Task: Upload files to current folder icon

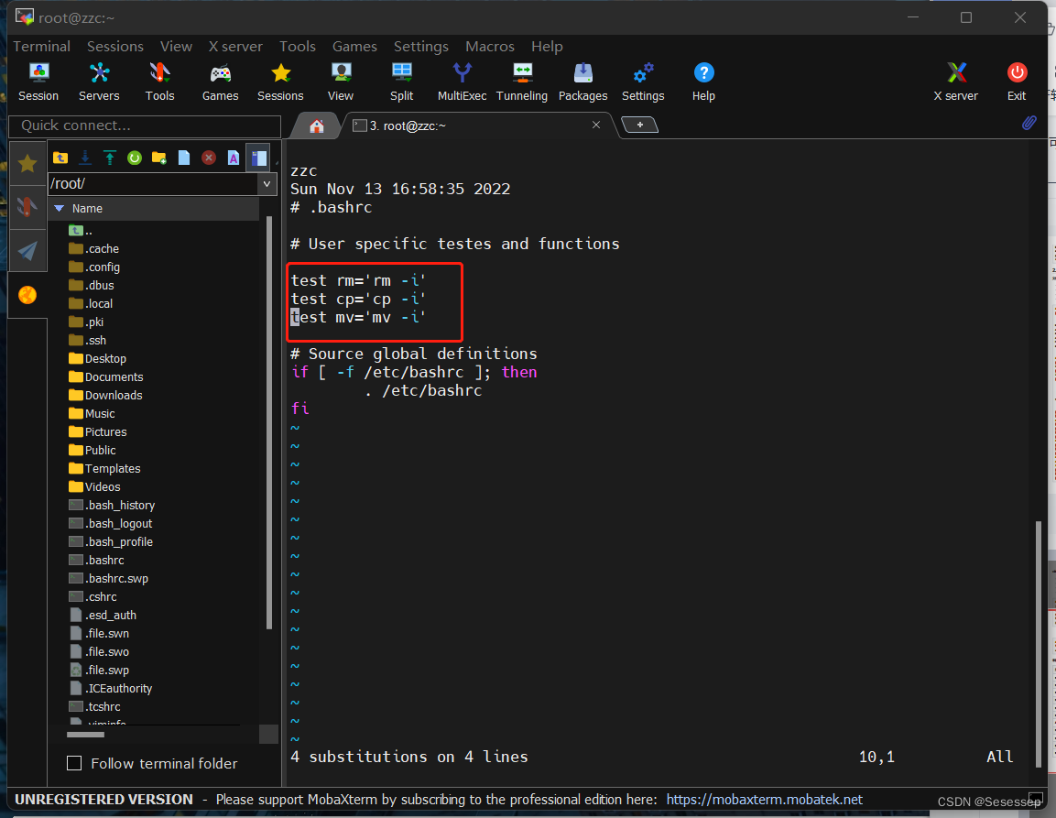Action: coord(110,158)
